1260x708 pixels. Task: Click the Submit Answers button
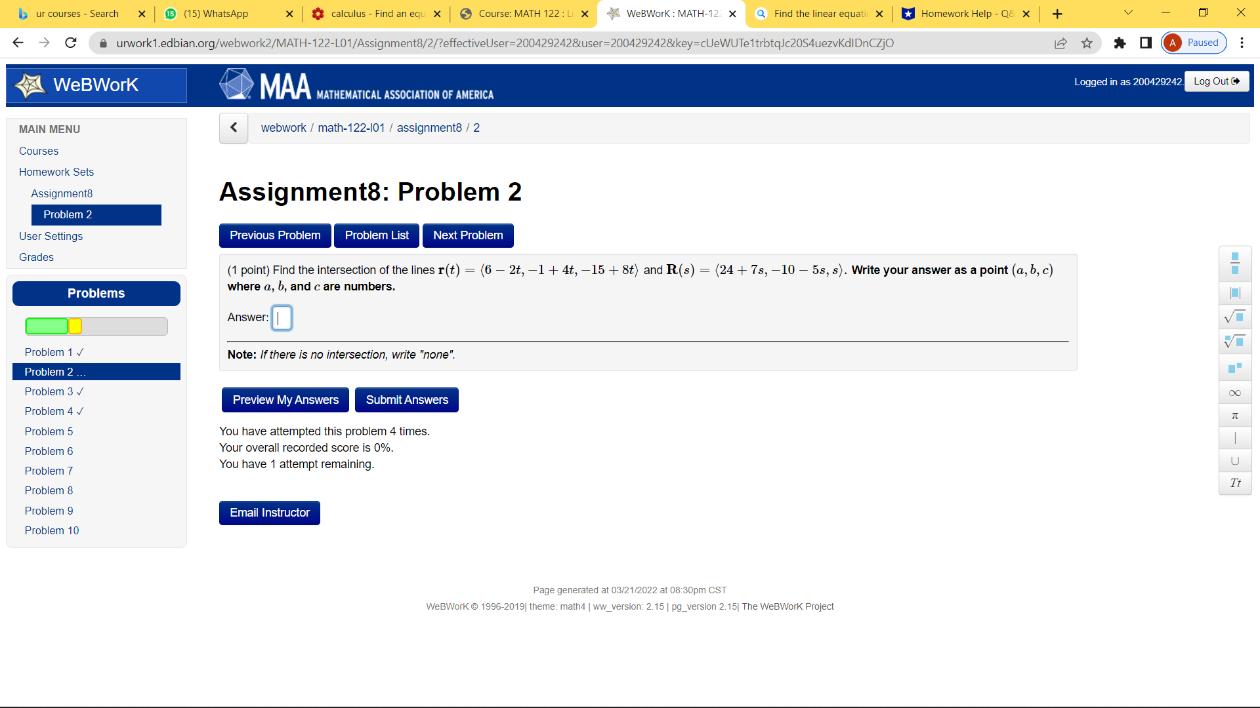click(407, 400)
